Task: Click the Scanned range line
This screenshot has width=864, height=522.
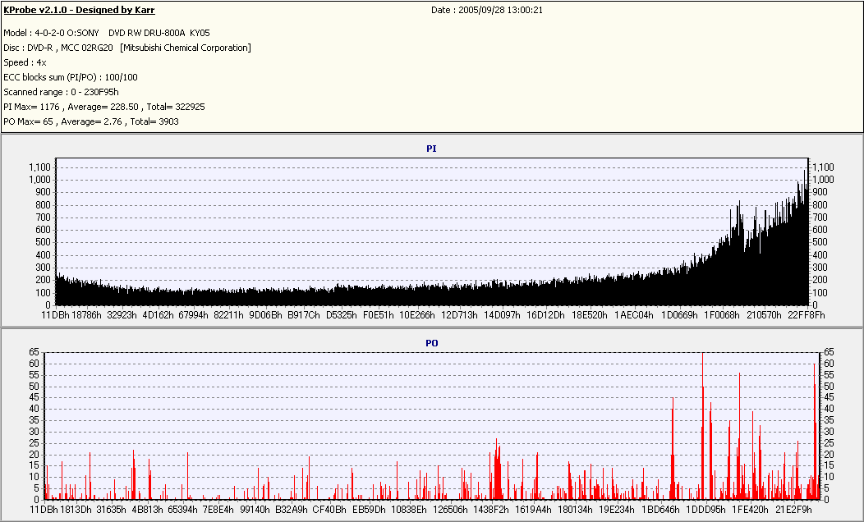Action: tap(61, 92)
